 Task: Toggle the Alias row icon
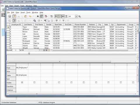[63, 16]
